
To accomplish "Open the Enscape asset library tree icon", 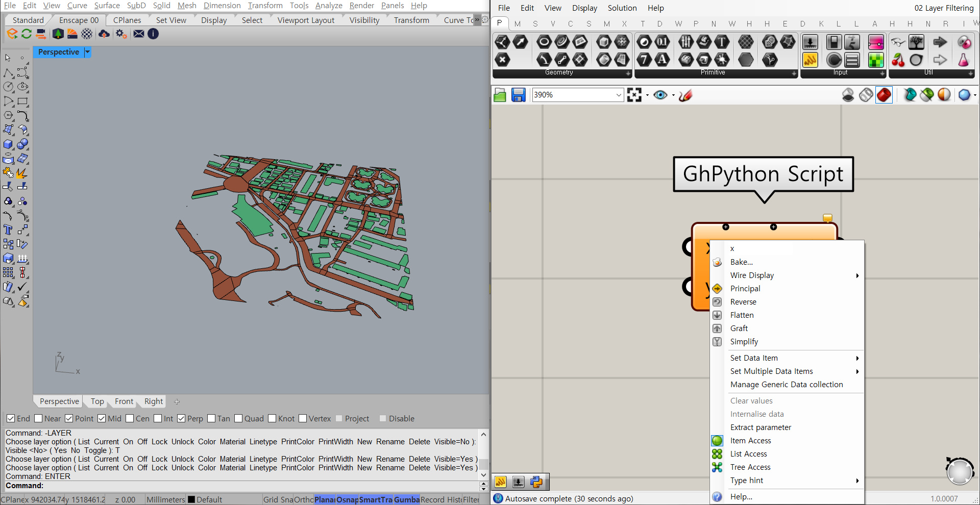I will coord(58,34).
